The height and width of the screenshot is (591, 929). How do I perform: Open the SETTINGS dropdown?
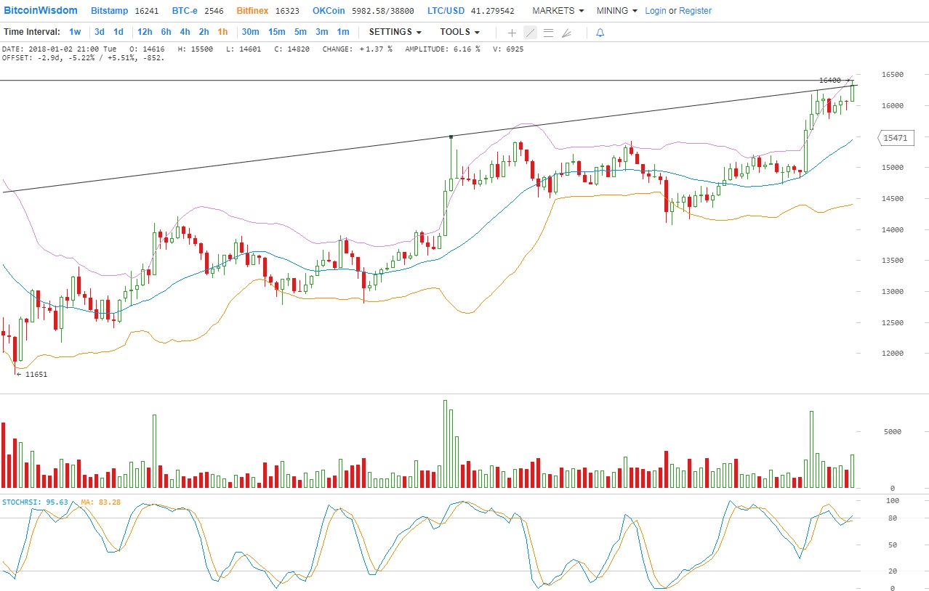click(395, 32)
